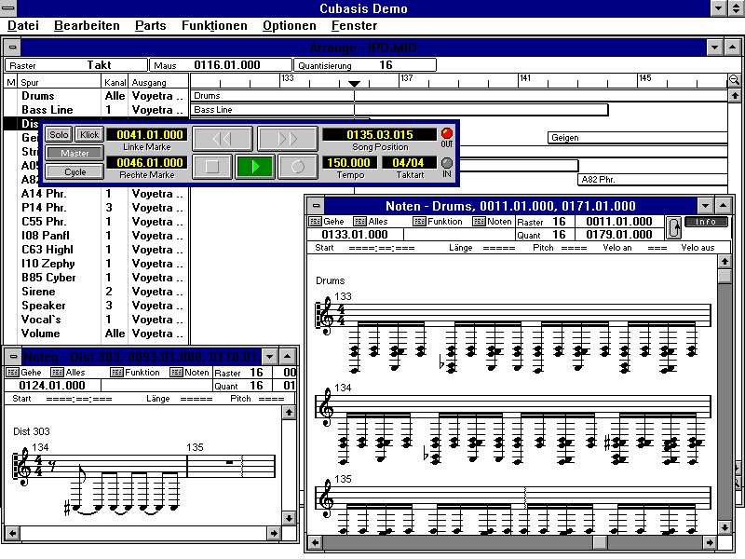
Task: Click the Stop button in transport panel
Action: 211,167
